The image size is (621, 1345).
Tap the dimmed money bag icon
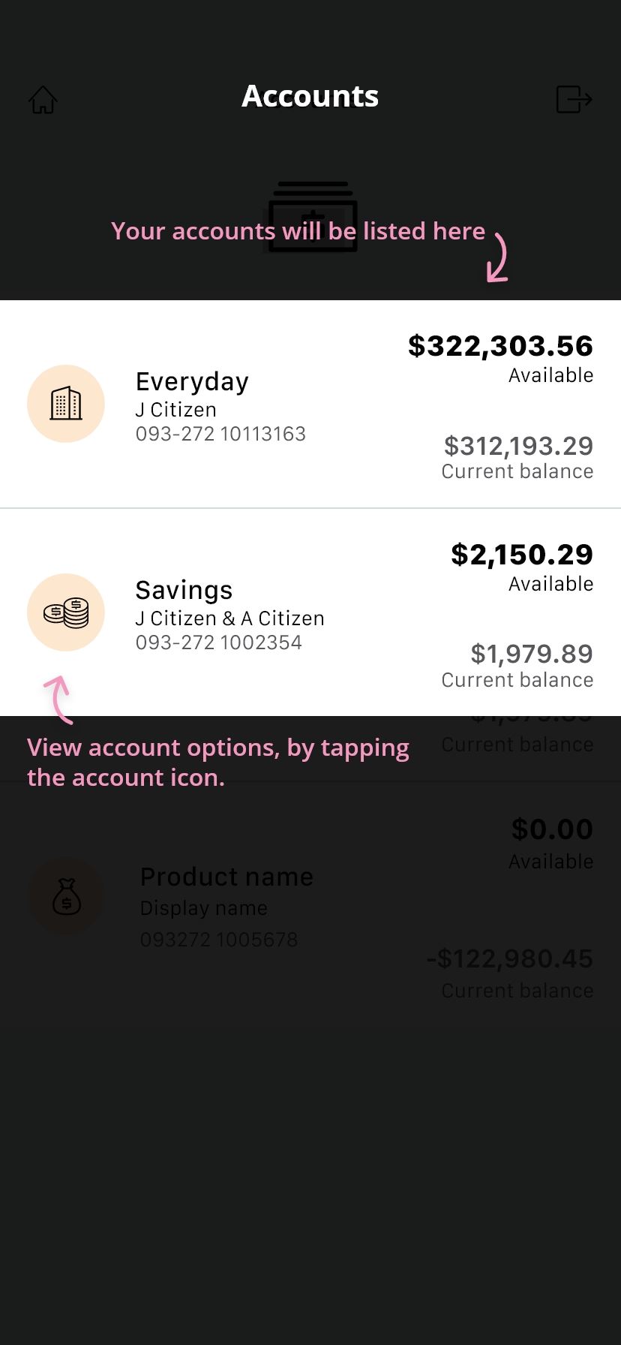(66, 896)
